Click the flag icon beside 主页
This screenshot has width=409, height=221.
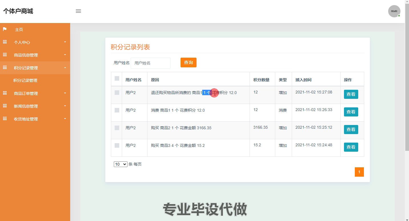click(x=5, y=29)
